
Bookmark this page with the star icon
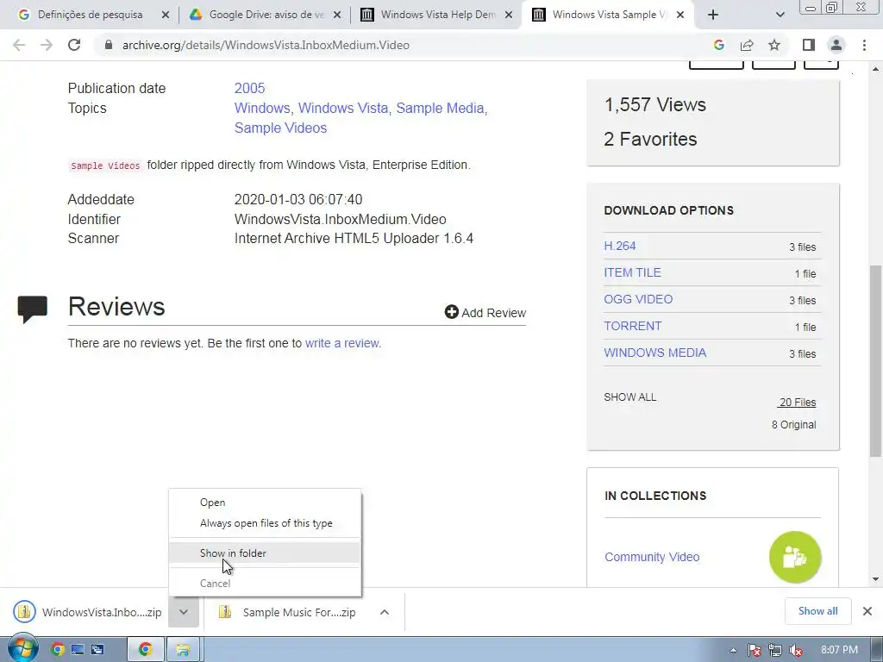point(774,45)
